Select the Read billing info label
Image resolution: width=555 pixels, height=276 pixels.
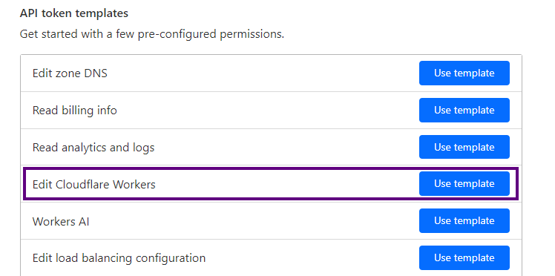point(75,111)
